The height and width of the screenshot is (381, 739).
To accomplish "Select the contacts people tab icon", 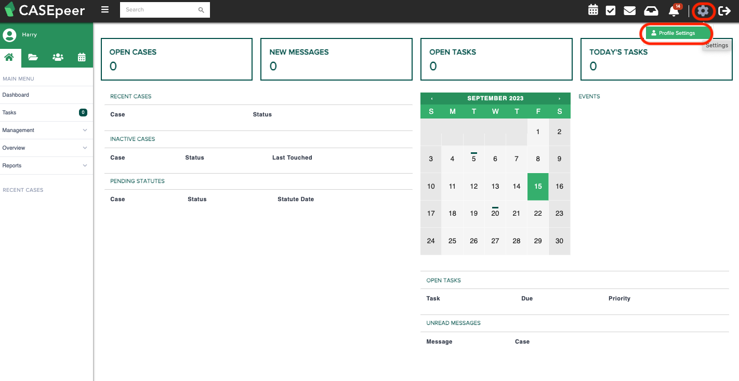I will 58,58.
